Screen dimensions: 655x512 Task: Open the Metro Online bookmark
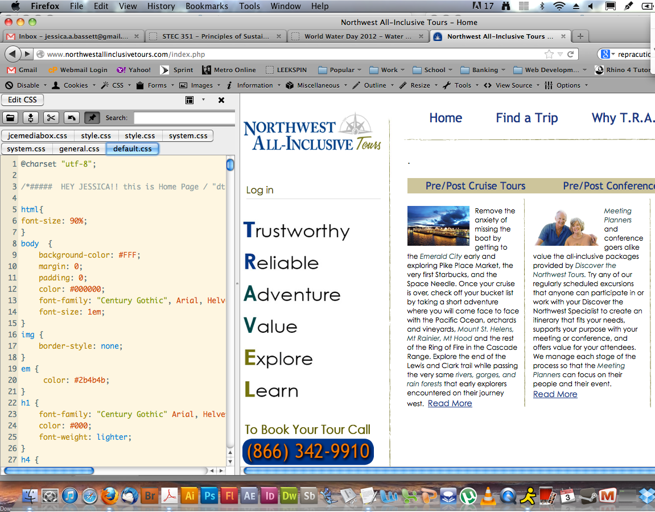pyautogui.click(x=229, y=70)
